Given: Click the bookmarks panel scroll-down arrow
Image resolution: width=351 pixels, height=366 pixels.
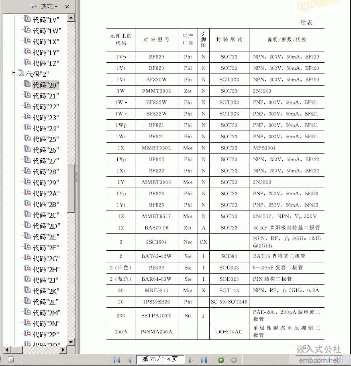Looking at the screenshot, I should click(71, 342).
